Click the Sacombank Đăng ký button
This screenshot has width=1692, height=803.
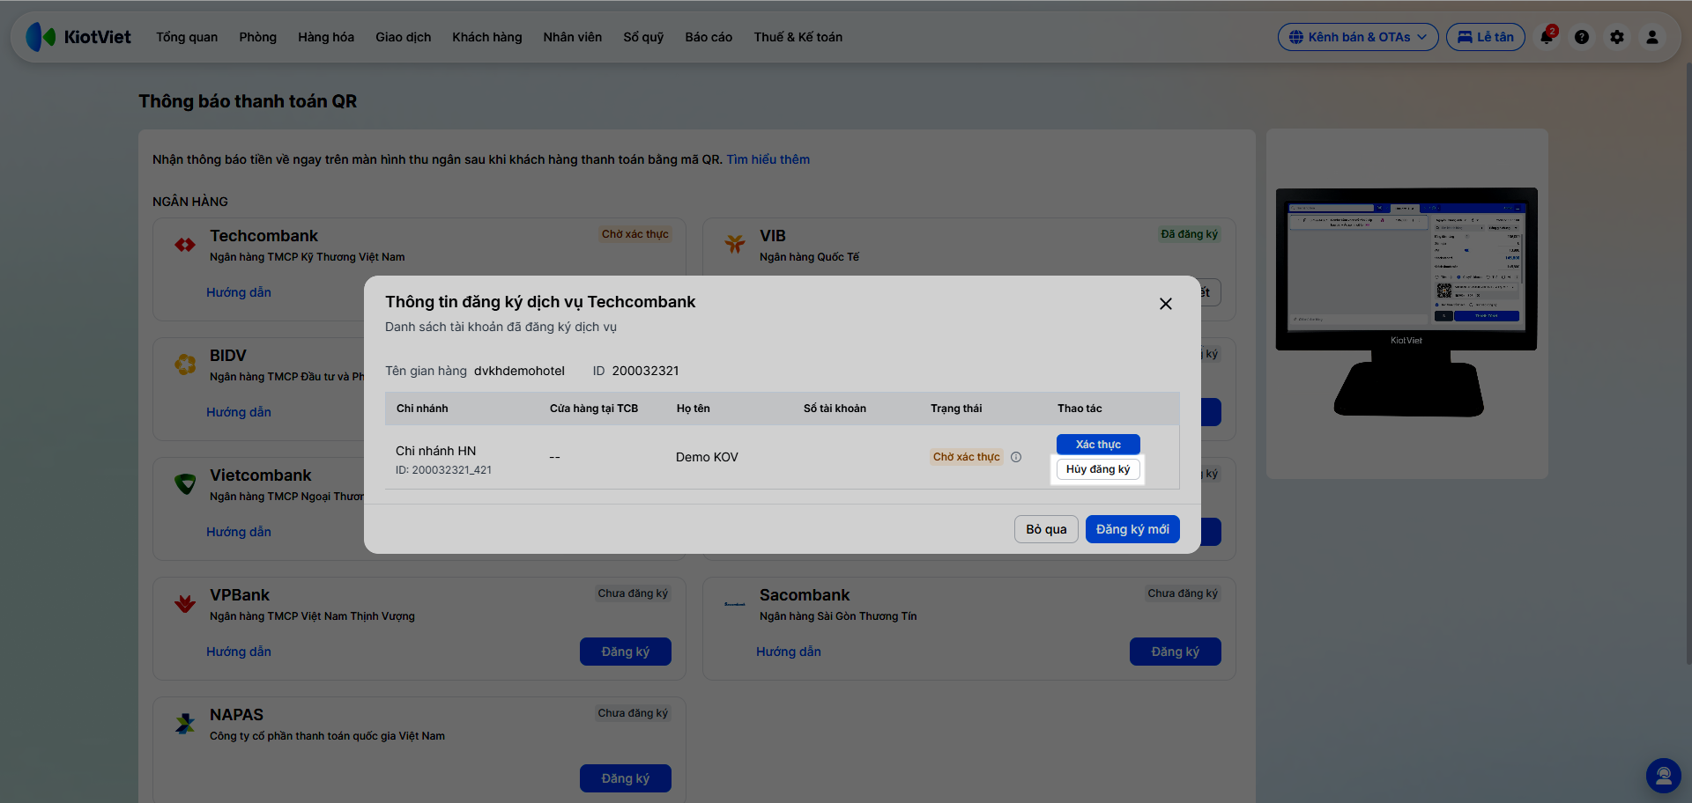click(1176, 652)
